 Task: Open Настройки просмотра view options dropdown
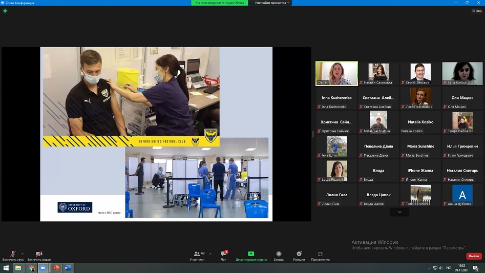[273, 3]
